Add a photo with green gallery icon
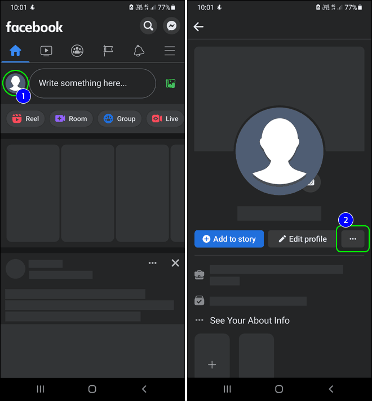 click(x=171, y=83)
